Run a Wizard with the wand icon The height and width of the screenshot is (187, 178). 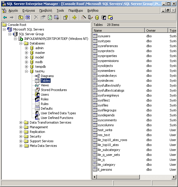click(x=84, y=18)
